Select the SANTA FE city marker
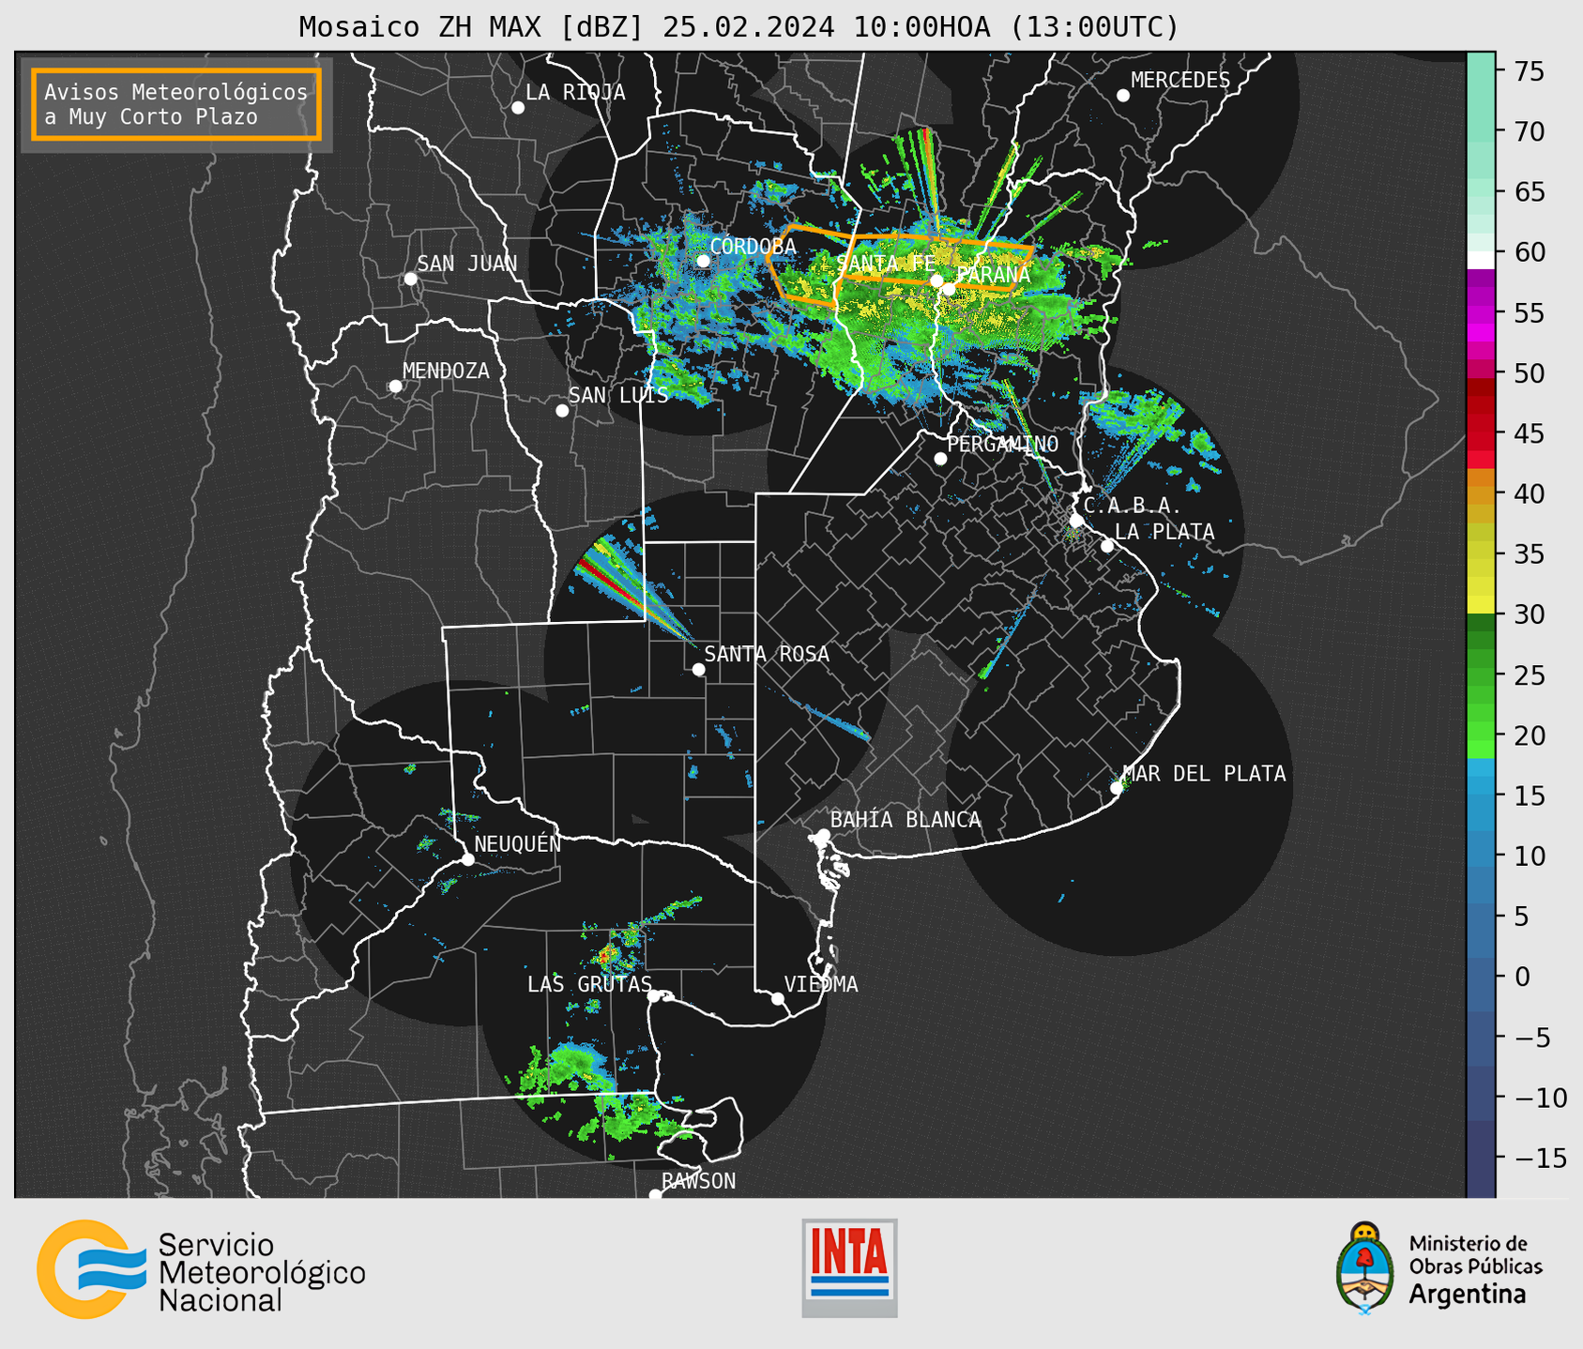1583x1349 pixels. coord(936,280)
